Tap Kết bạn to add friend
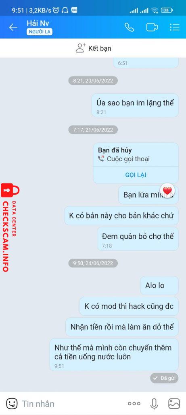Viewport: 186px width, 415px height. [x=94, y=48]
